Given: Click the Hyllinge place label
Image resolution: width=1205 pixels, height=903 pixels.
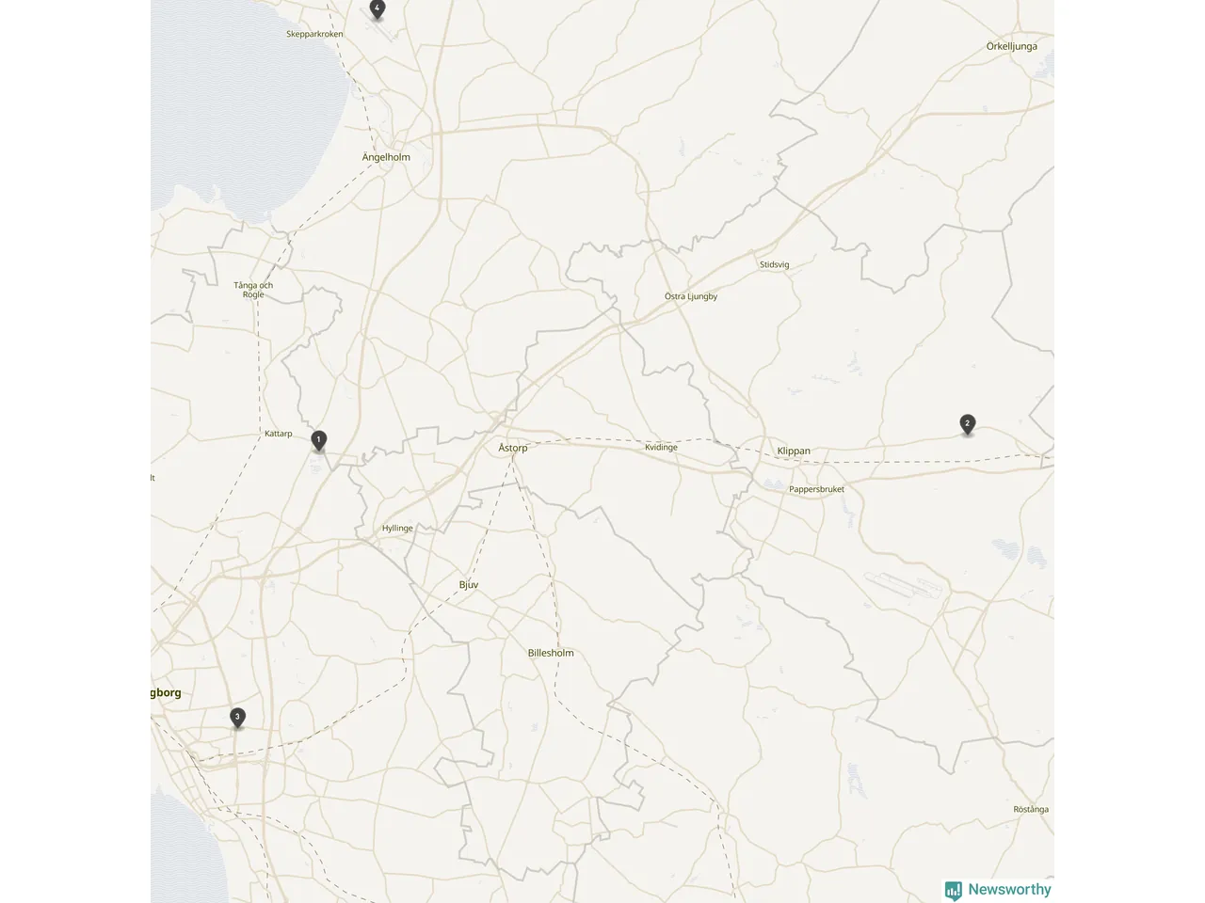Looking at the screenshot, I should tap(397, 528).
